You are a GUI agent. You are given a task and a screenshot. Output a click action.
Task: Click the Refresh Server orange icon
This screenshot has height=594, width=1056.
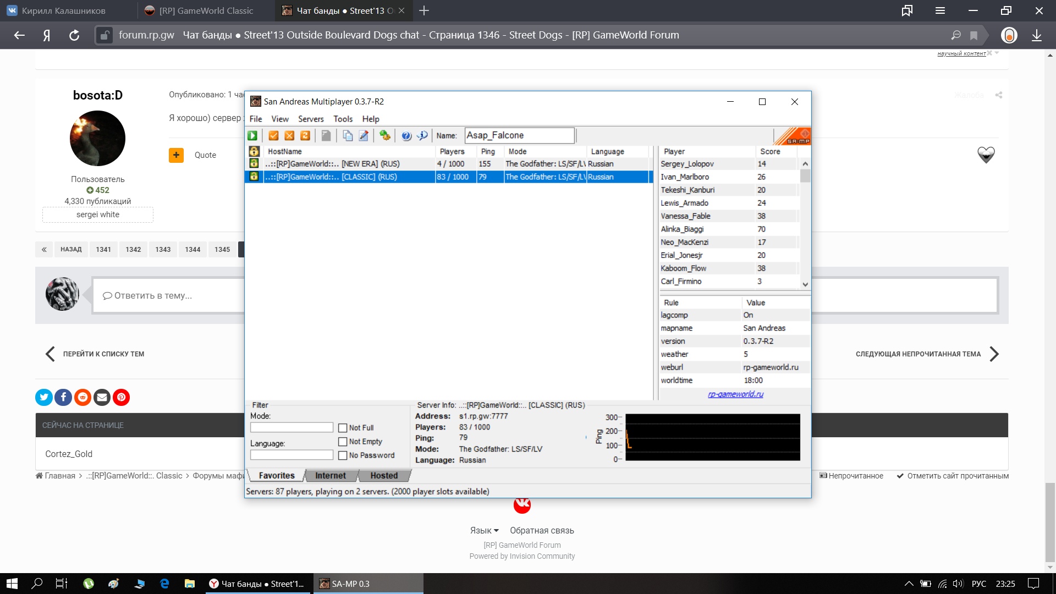305,135
